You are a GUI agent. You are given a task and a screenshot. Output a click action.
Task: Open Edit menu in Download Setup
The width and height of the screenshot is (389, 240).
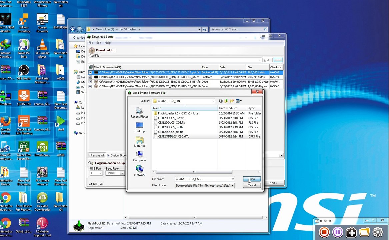[x=99, y=43]
